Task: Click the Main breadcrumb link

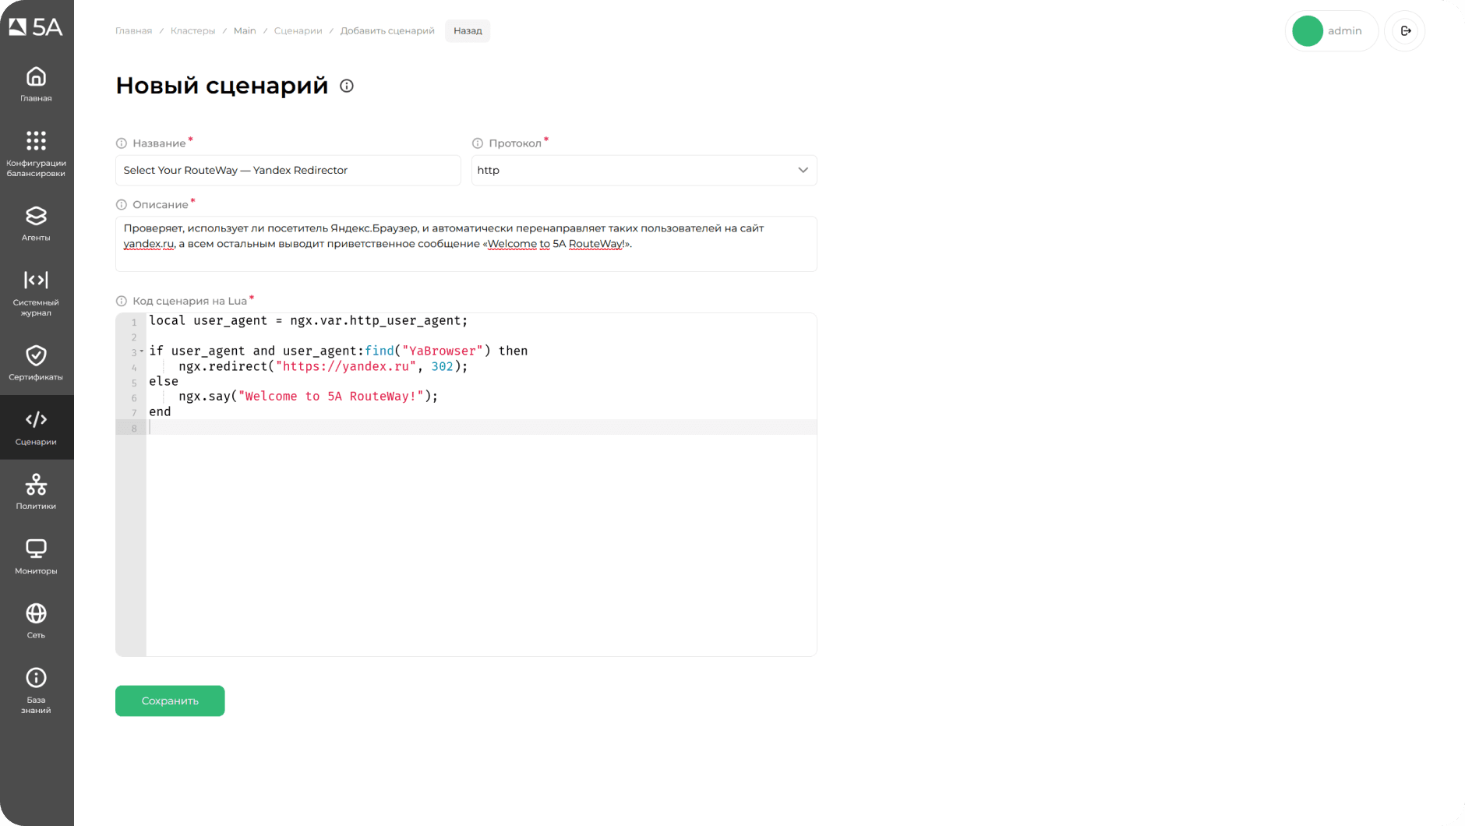Action: tap(245, 31)
